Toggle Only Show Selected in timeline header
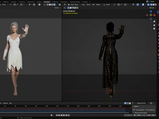This screenshot has height=119, width=159. 125,103
